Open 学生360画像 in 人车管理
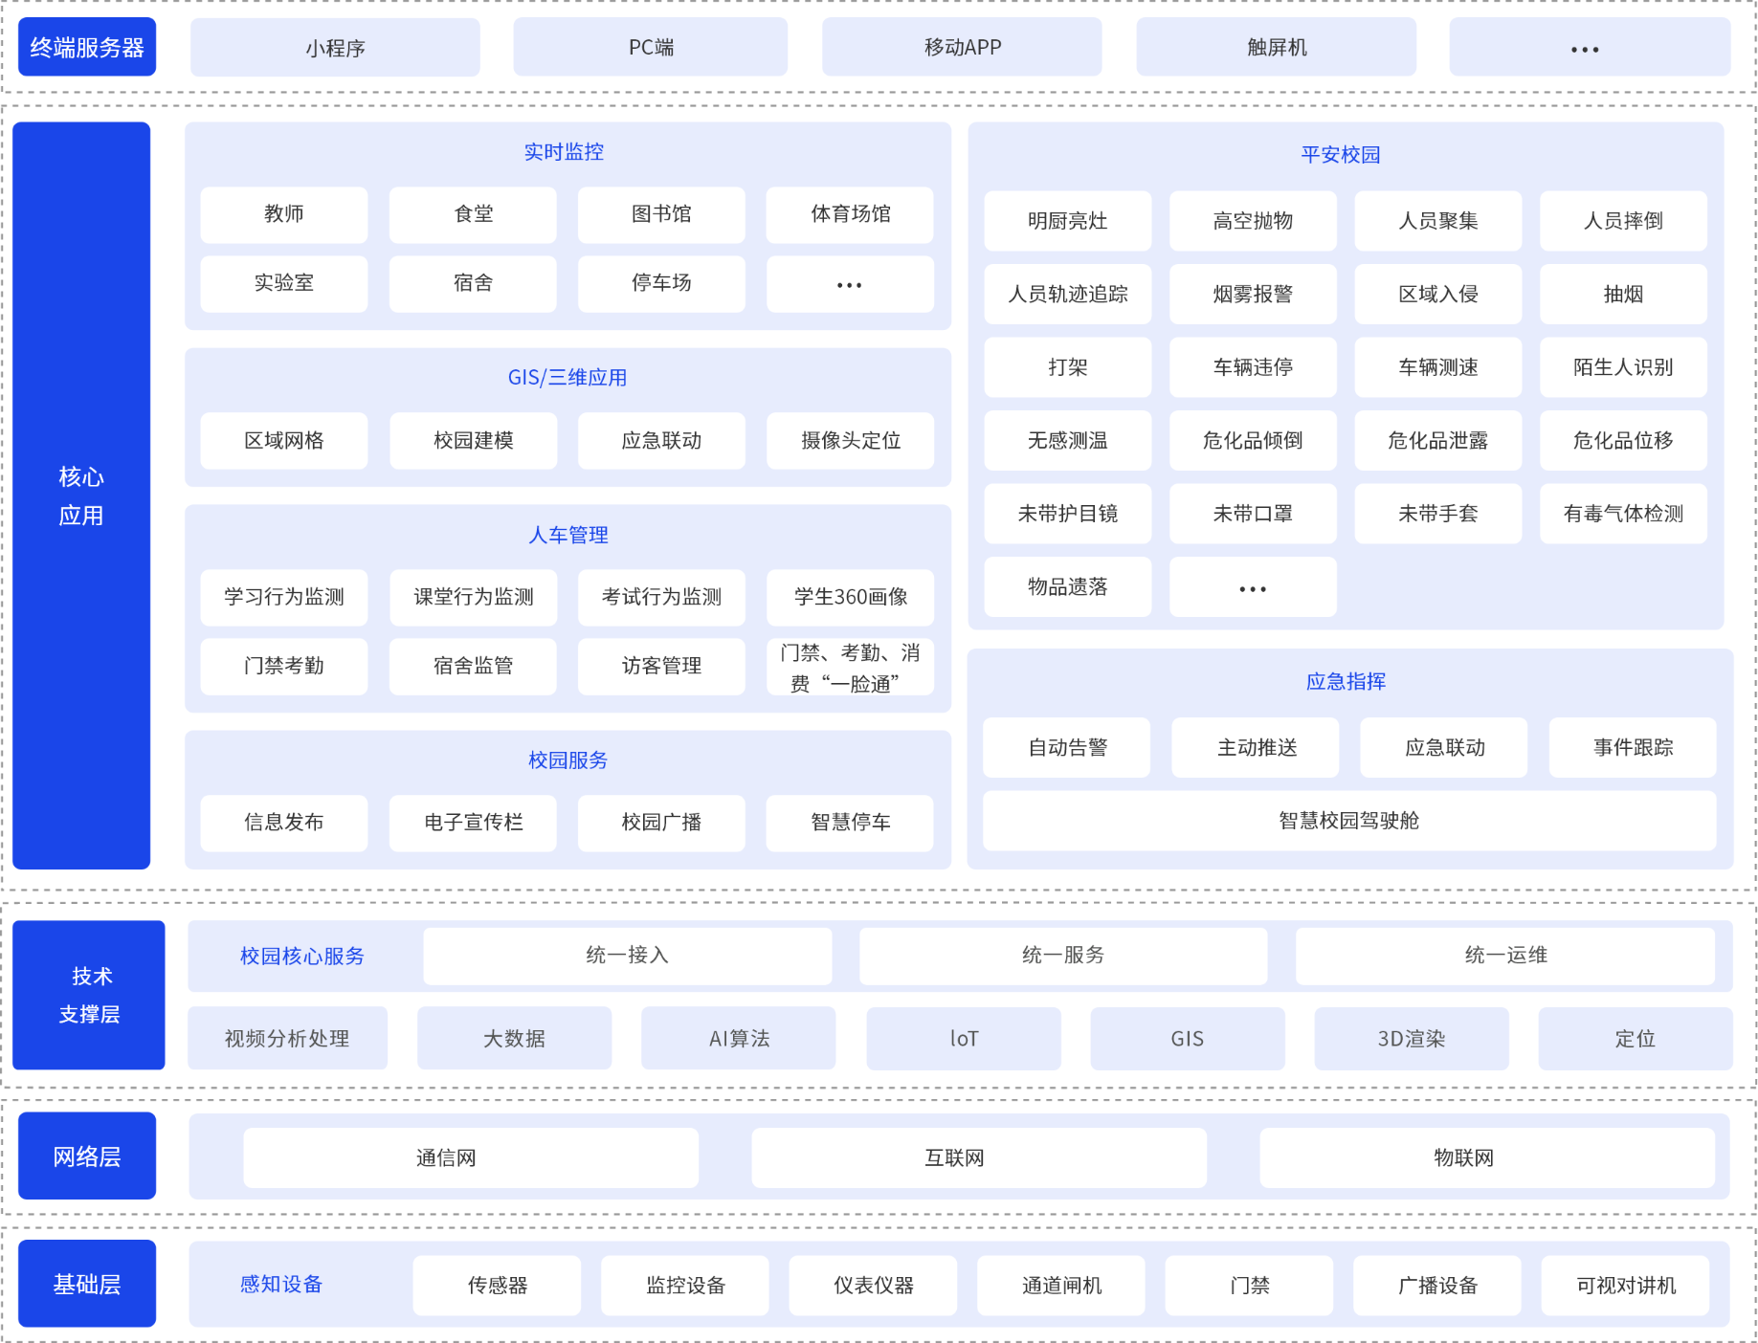The height and width of the screenshot is (1343, 1758). tap(850, 597)
